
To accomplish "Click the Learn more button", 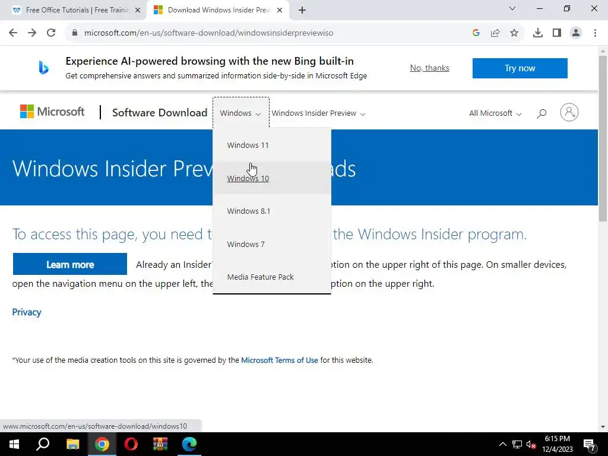I will coord(70,264).
